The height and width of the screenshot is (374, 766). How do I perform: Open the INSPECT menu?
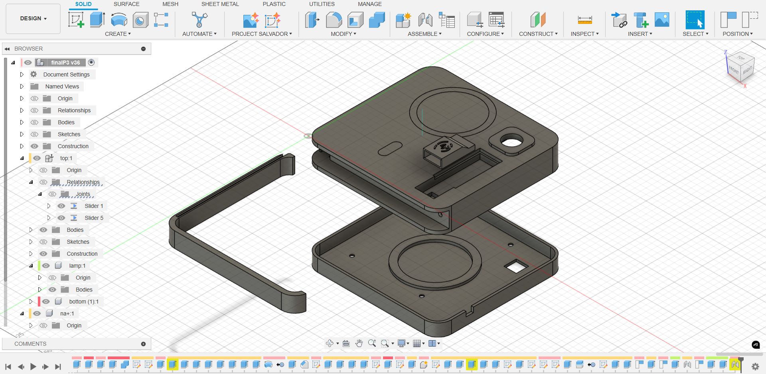click(x=584, y=34)
